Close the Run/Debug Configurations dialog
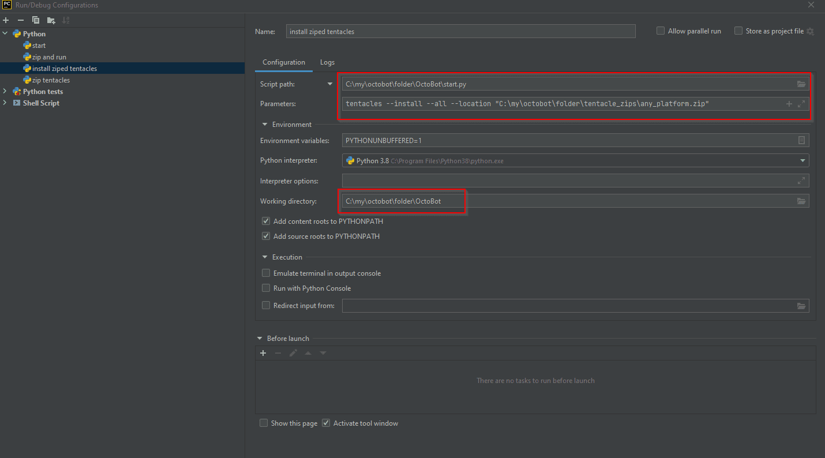The height and width of the screenshot is (458, 825). [x=811, y=5]
